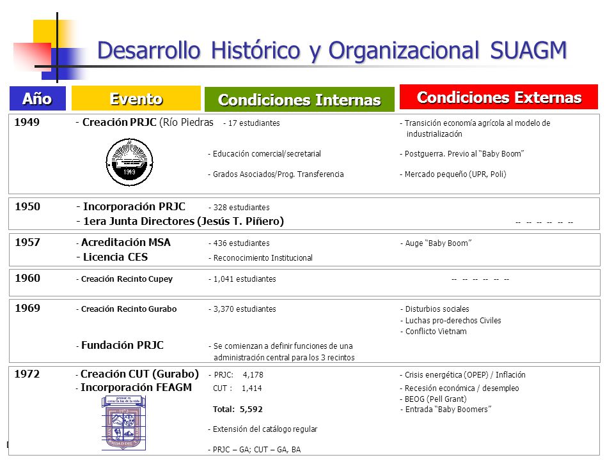
Task: Click Incorporación FEAGM event
Action: (134, 388)
